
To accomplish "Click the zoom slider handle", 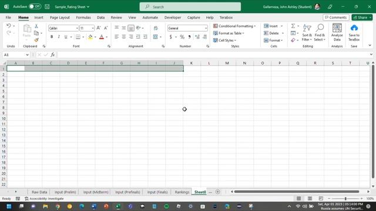I will 345,199.
